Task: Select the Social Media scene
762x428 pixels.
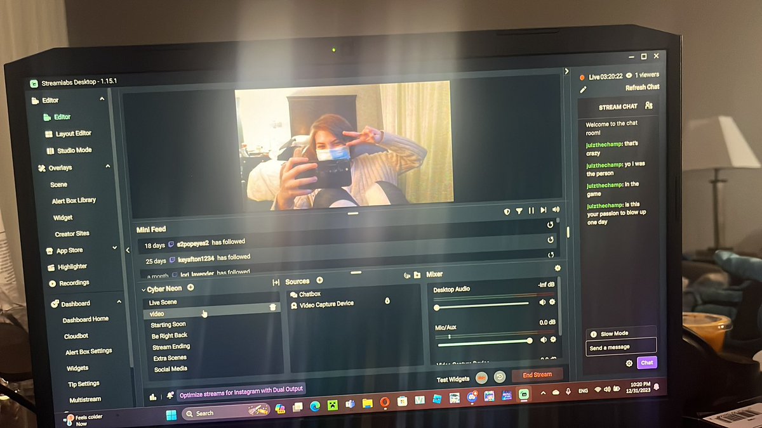Action: pyautogui.click(x=170, y=369)
